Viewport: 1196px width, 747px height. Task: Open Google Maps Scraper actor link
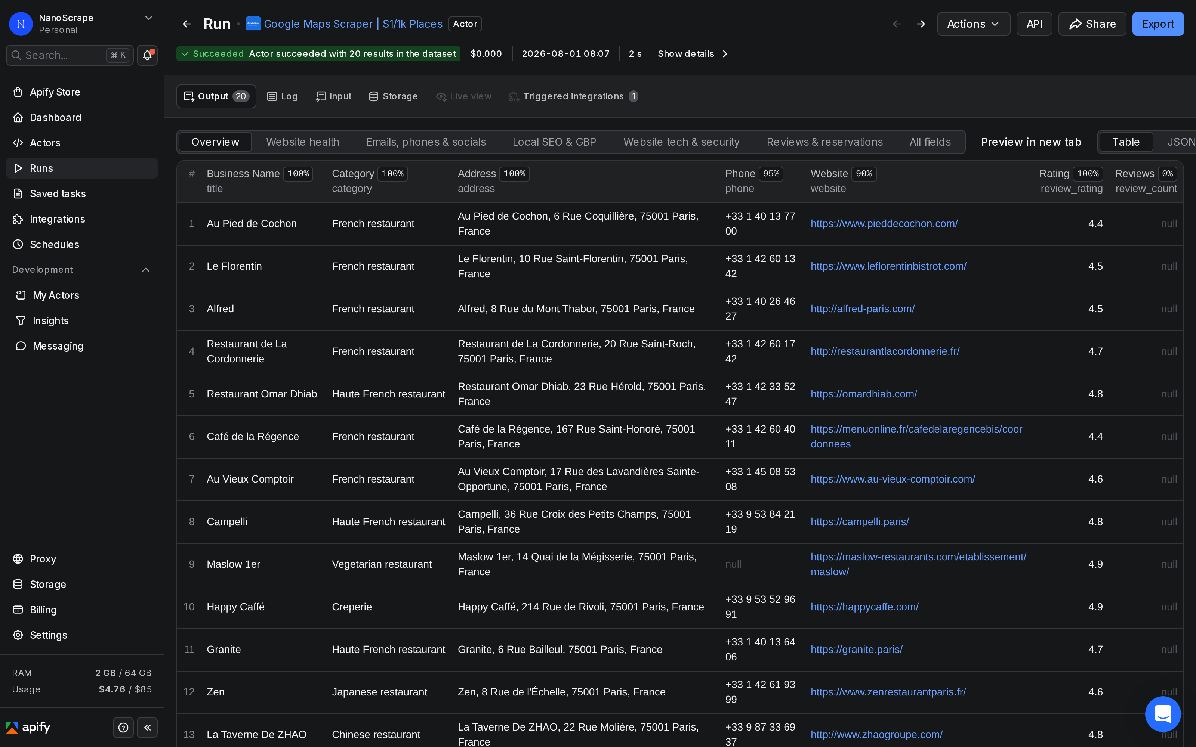pos(353,24)
